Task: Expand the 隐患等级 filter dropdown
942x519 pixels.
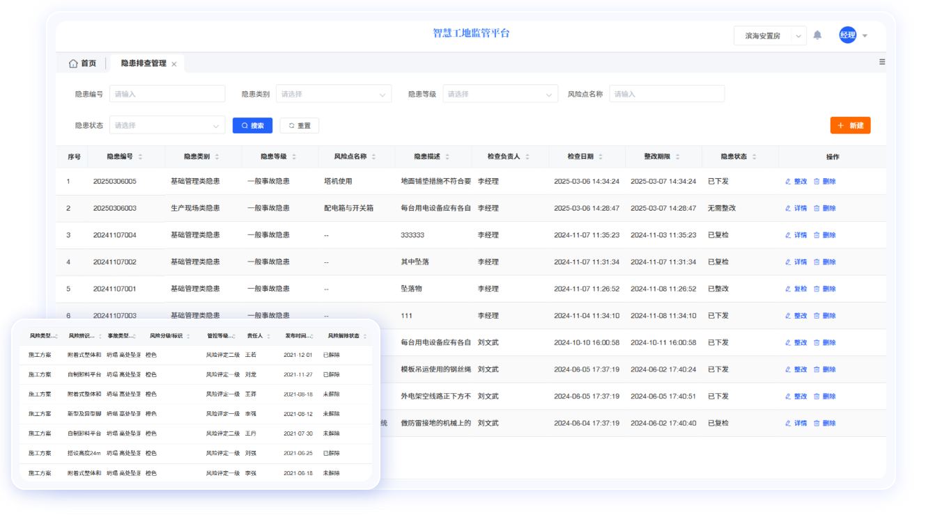Action: [500, 94]
